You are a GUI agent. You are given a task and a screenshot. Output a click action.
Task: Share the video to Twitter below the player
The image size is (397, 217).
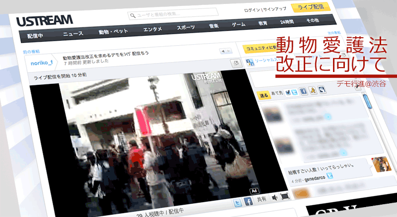point(237,203)
